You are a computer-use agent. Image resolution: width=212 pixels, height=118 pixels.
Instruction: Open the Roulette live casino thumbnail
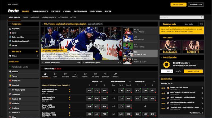point(193,47)
